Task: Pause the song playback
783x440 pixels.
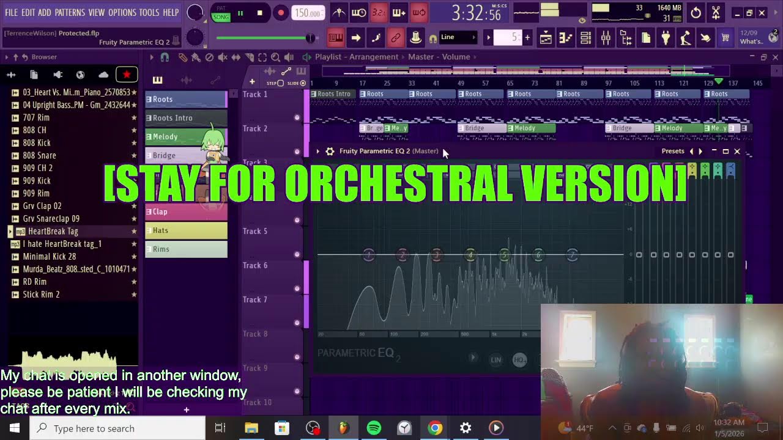Action: (240, 13)
